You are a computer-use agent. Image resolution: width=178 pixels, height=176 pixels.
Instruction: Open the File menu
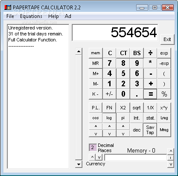10,16
